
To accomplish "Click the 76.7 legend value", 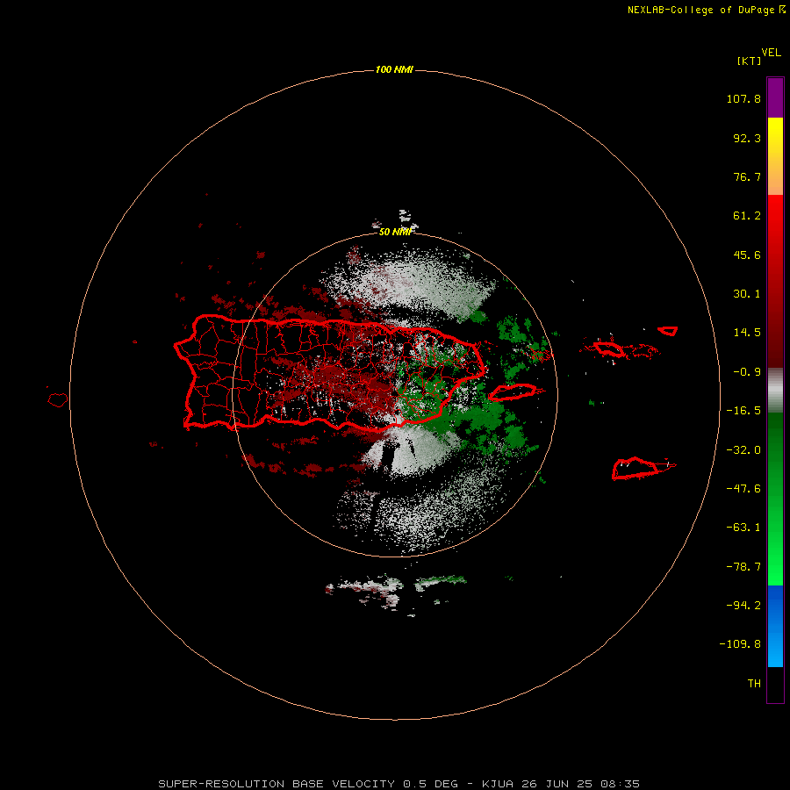I will point(747,176).
